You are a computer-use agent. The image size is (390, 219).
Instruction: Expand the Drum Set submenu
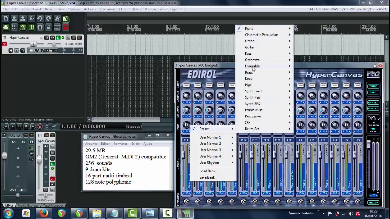(x=264, y=129)
